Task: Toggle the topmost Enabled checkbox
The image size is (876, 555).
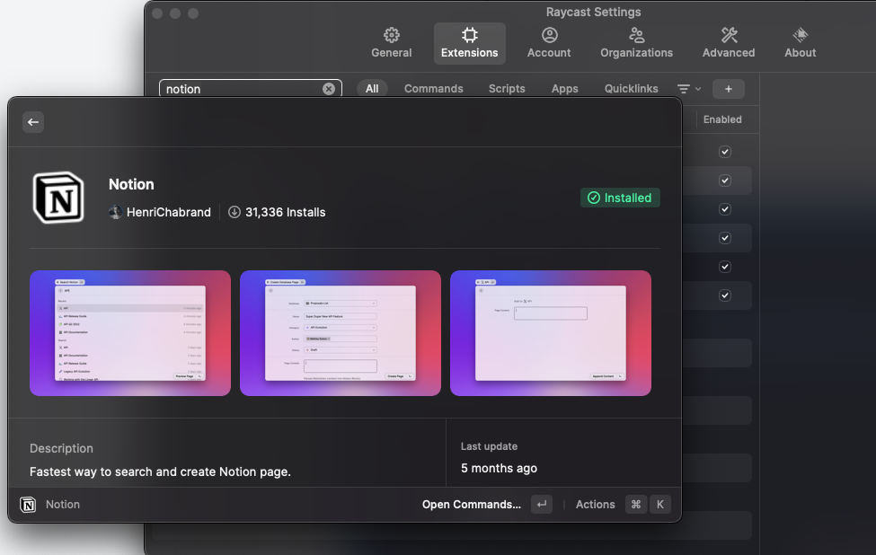Action: (x=725, y=152)
